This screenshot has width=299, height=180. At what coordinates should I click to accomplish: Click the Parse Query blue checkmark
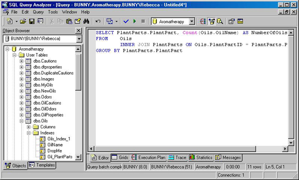click(126, 21)
